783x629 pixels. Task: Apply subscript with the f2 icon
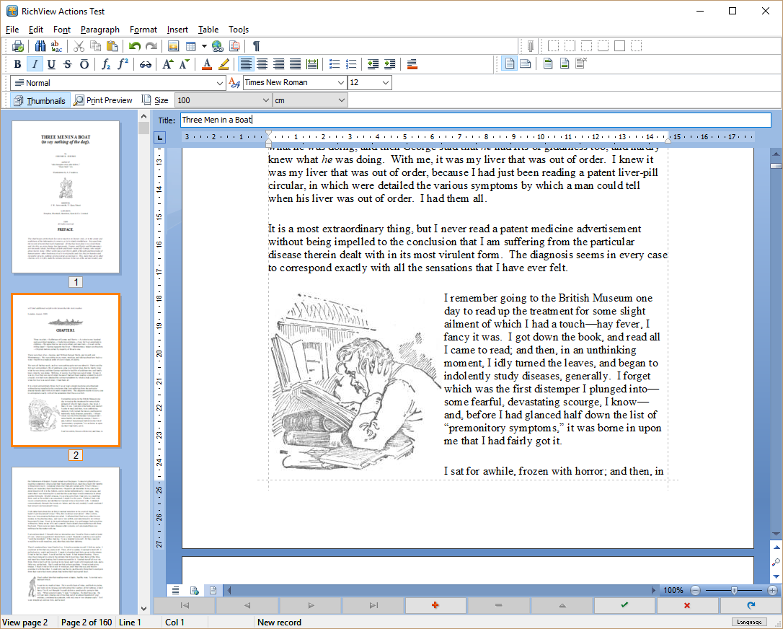(106, 64)
